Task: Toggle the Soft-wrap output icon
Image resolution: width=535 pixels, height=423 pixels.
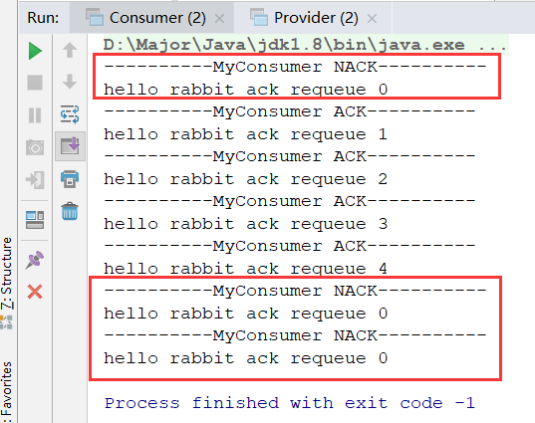Action: (x=70, y=114)
